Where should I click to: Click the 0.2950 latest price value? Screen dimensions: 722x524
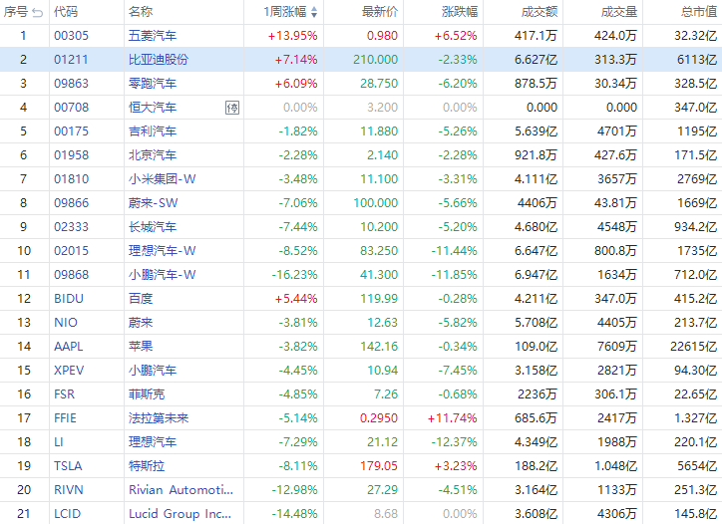pos(379,418)
